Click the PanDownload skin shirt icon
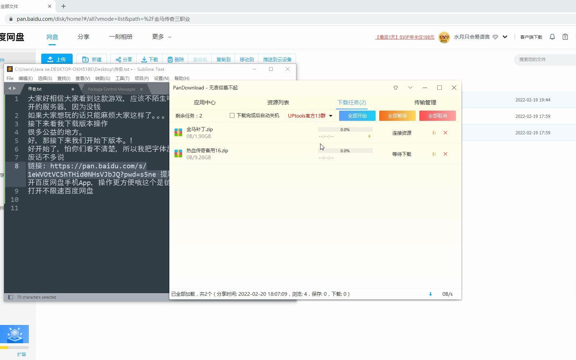 tap(396, 88)
